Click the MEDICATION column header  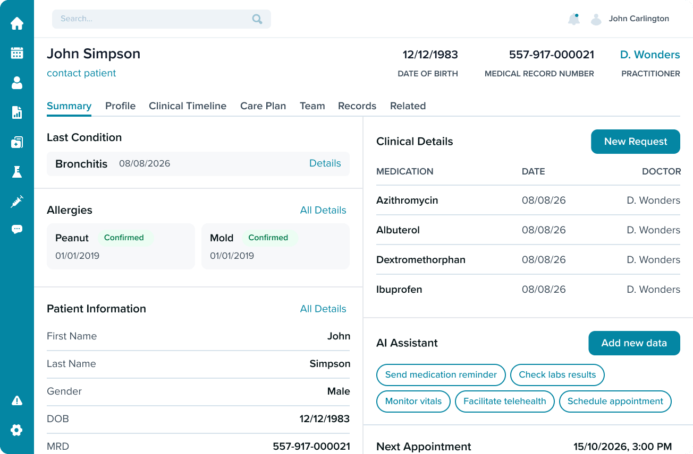[405, 171]
